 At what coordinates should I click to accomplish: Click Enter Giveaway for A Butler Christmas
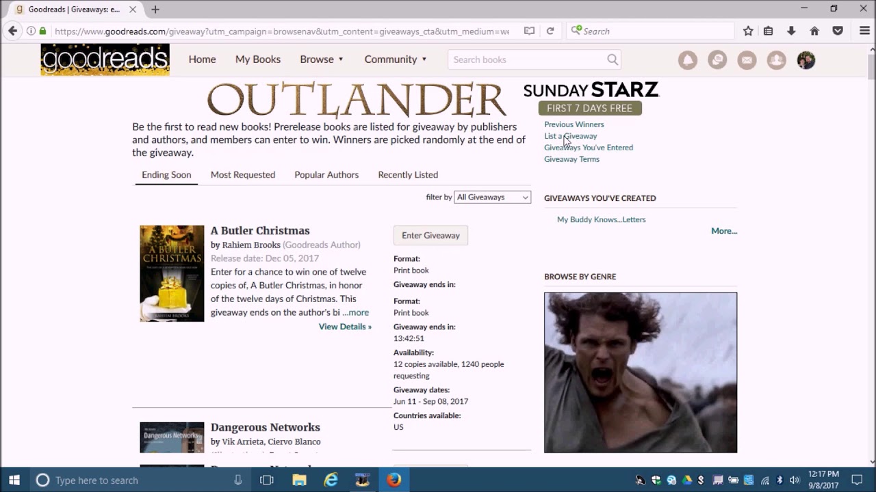(x=430, y=235)
